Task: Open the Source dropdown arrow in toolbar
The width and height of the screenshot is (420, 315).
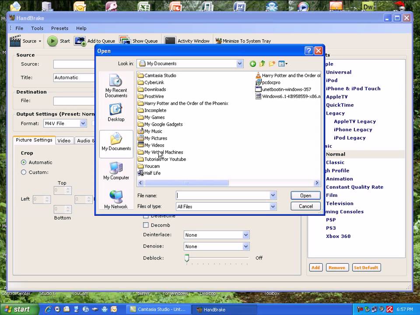Action: [40, 41]
